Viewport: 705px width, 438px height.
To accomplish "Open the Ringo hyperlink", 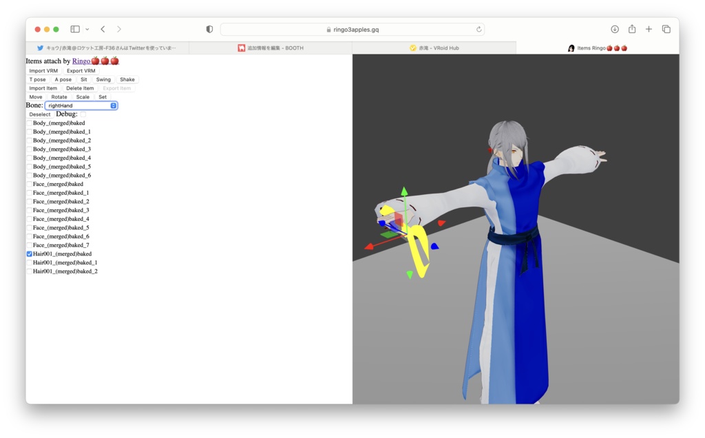I will click(95, 61).
